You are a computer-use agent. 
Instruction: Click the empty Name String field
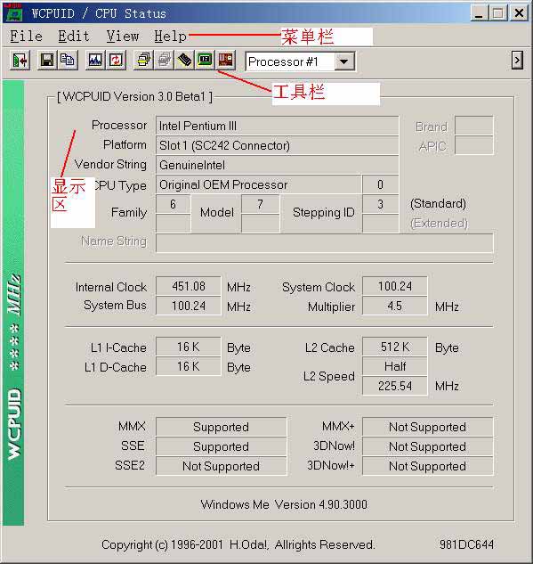(x=325, y=243)
